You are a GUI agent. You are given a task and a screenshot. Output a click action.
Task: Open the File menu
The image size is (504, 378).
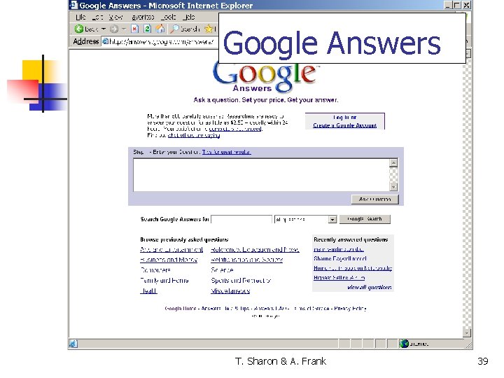click(80, 17)
